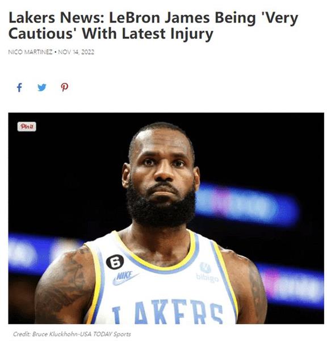Click the Bruce Kluckhohn photo credit caption
Screen dimensions: 327x341
72,334
